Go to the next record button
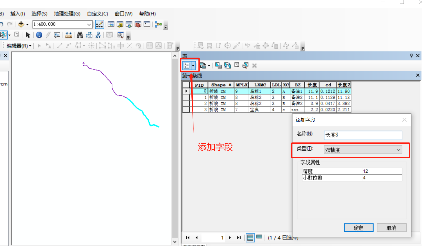 point(230,238)
